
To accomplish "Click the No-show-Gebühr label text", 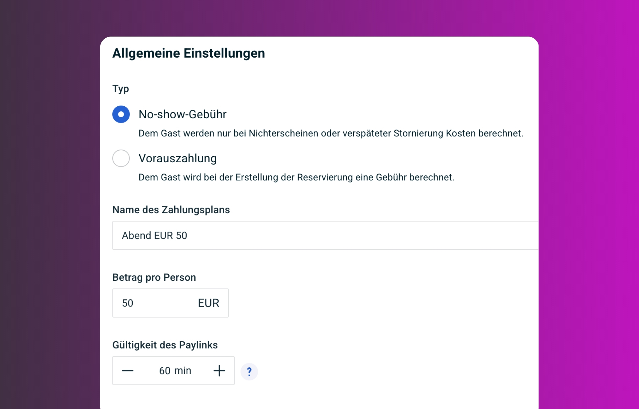I will (x=182, y=115).
